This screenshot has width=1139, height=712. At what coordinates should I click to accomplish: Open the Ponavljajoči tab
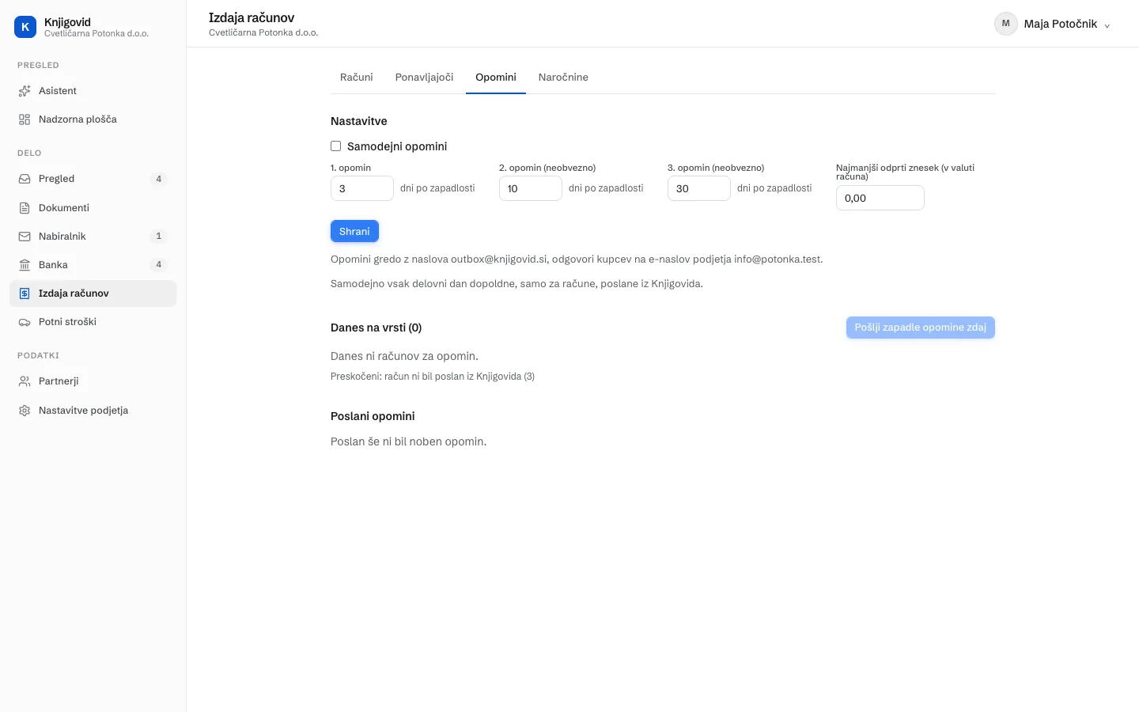424,78
